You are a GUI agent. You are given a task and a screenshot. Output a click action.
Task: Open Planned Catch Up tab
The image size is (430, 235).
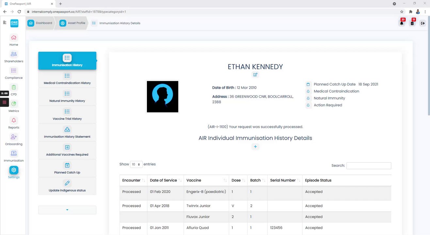pyautogui.click(x=67, y=168)
